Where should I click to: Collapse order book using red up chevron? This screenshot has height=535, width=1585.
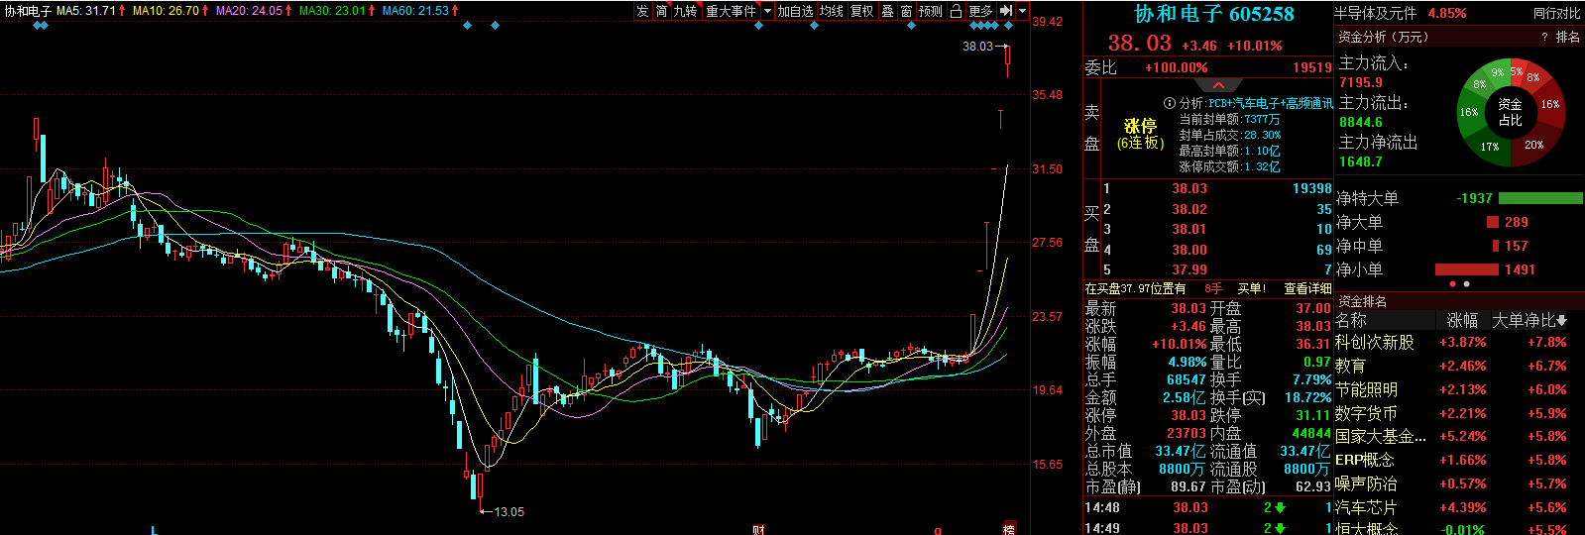click(1218, 85)
